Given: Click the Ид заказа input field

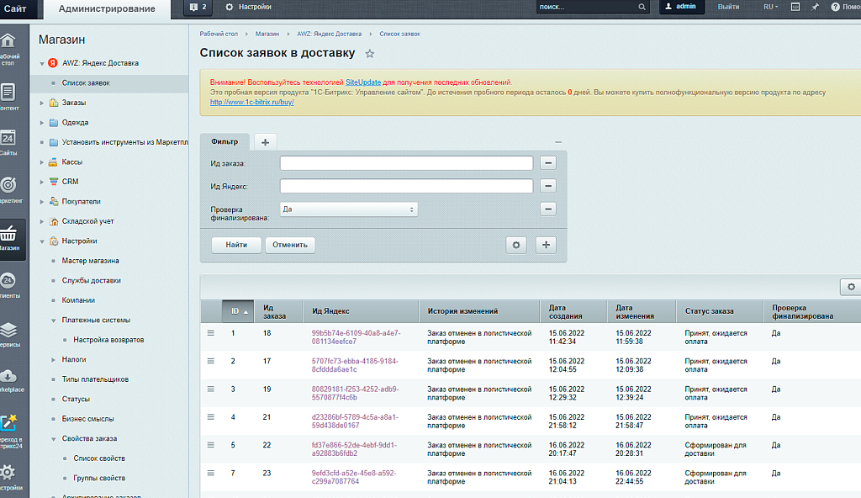Looking at the screenshot, I should tap(406, 163).
